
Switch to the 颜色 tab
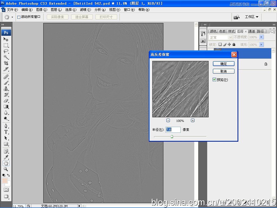[x=213, y=31]
